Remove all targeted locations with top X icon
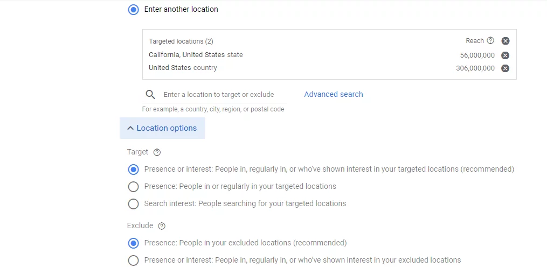 tap(505, 41)
